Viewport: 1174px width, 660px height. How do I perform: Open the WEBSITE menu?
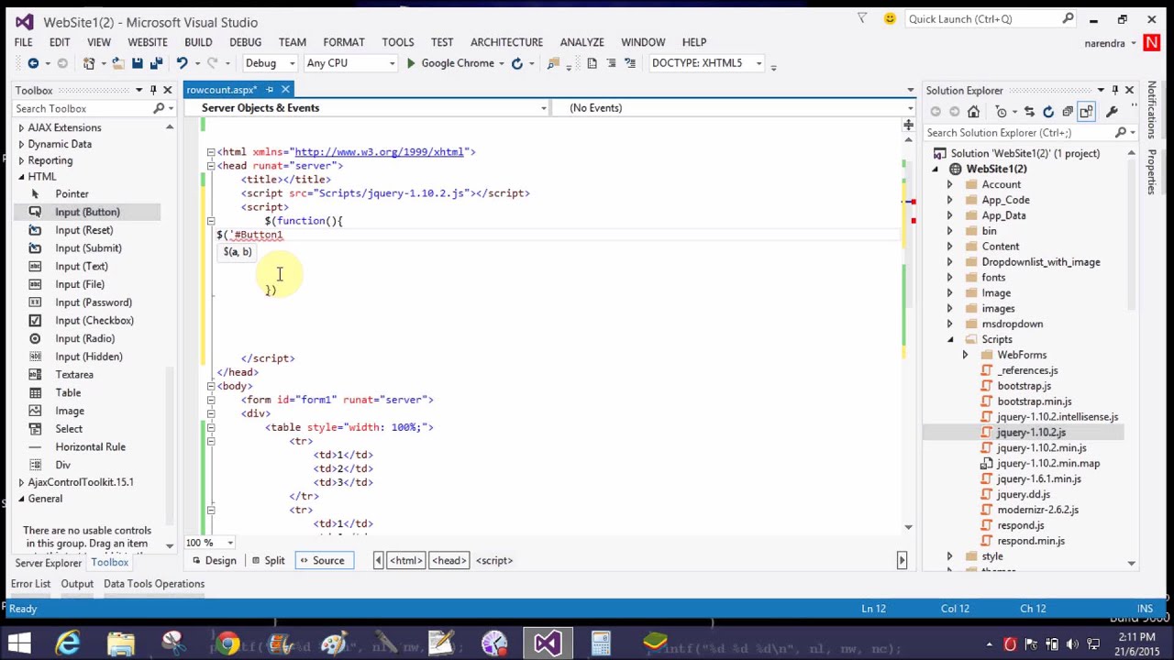tap(148, 42)
